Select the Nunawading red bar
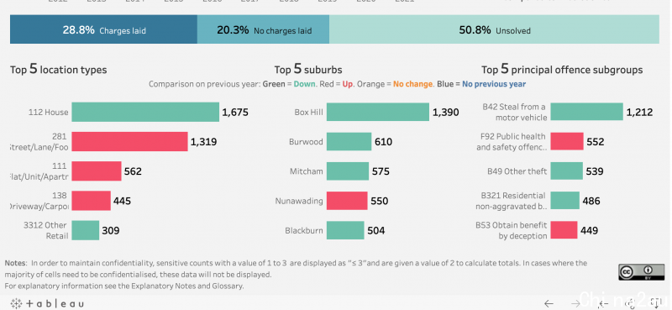 347,201
